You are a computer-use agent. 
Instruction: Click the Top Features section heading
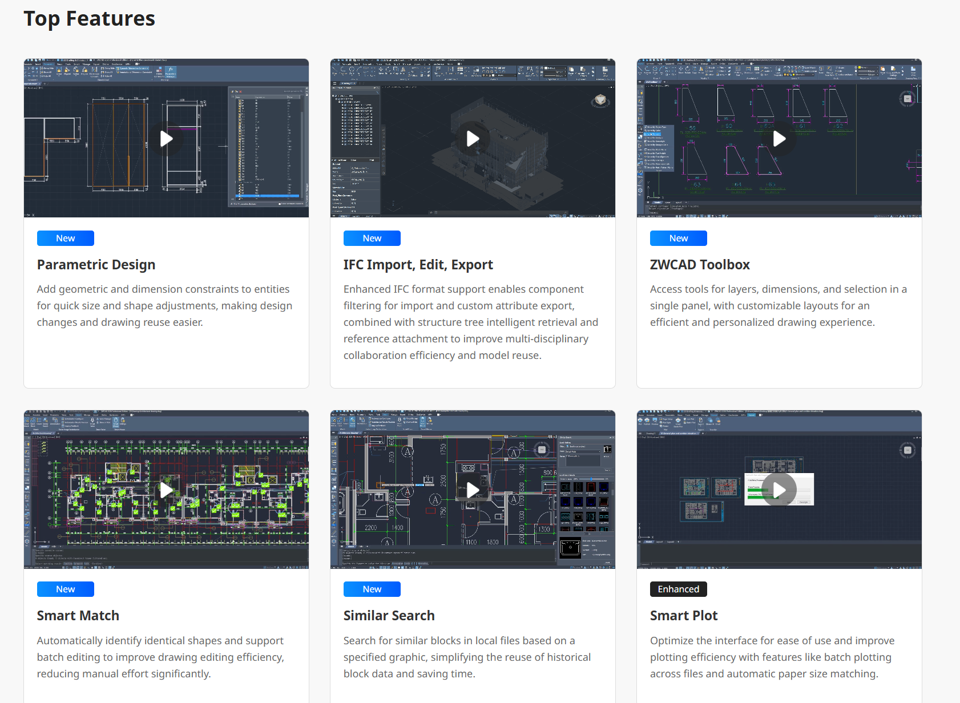tap(89, 19)
